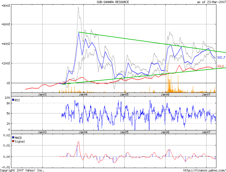Select the GOLD series label
This screenshot has height=172, width=226.
(x=220, y=66)
